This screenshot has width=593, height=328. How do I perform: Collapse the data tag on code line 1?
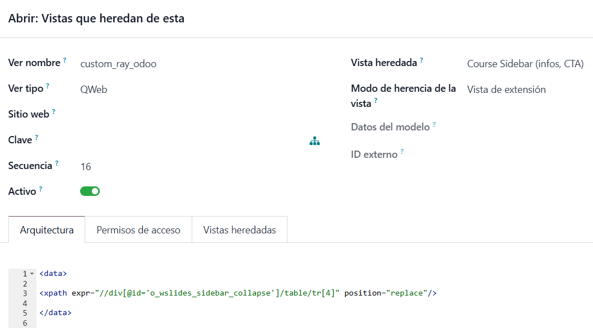[x=32, y=274]
